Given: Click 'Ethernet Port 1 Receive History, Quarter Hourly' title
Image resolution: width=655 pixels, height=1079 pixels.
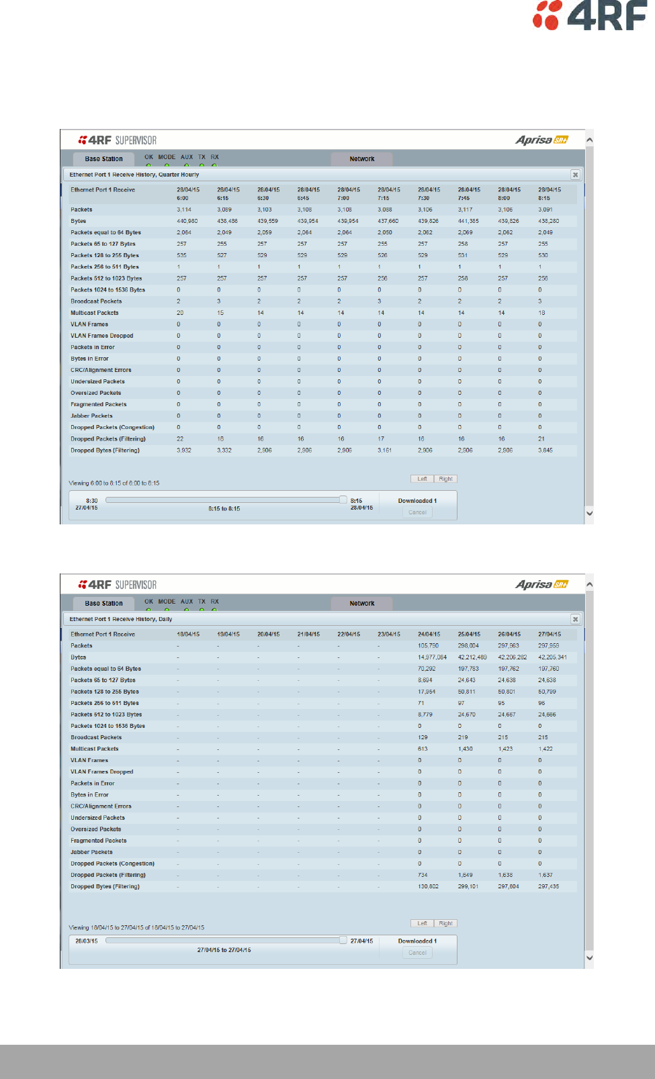Looking at the screenshot, I should [134, 175].
